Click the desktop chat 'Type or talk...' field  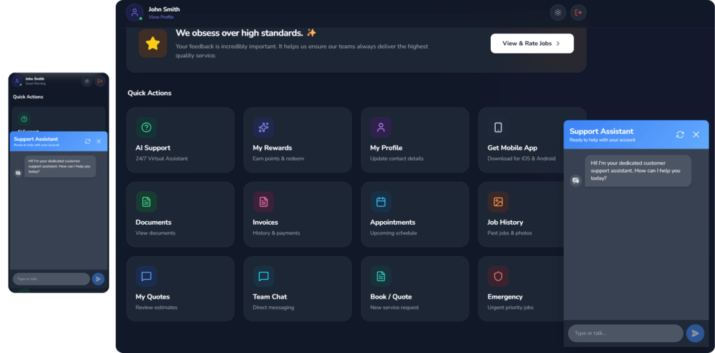625,333
